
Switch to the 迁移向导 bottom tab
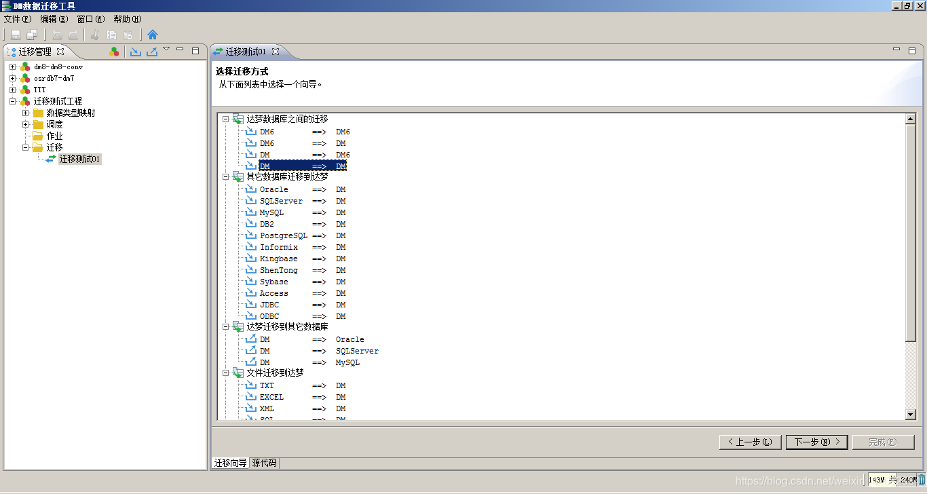pyautogui.click(x=231, y=463)
